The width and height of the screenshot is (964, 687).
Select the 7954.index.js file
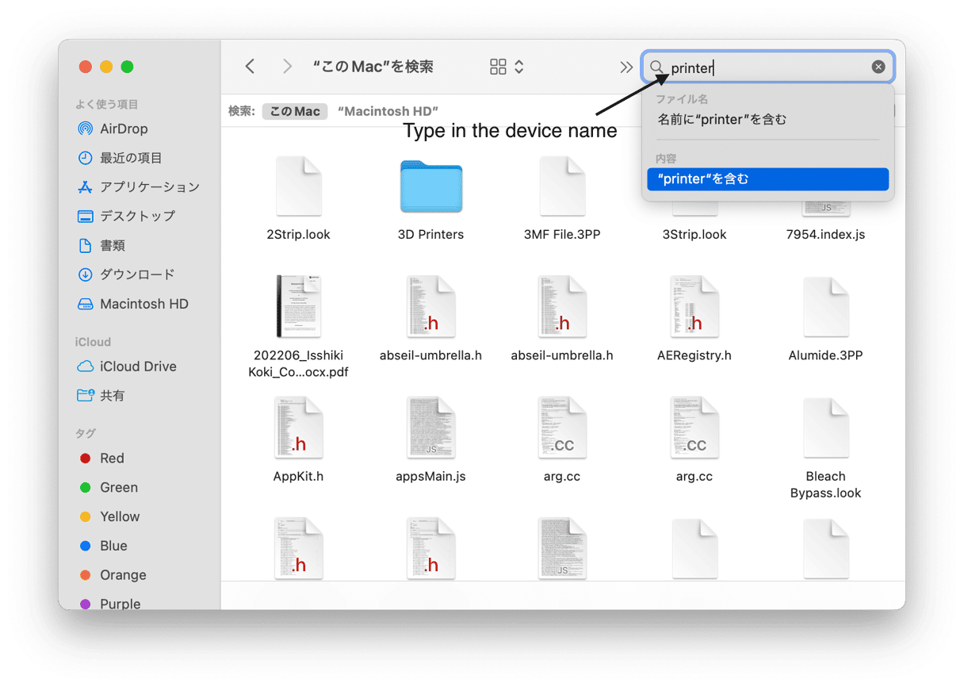click(826, 235)
